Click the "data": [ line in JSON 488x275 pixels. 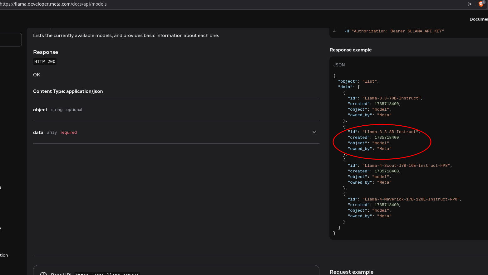tap(349, 87)
